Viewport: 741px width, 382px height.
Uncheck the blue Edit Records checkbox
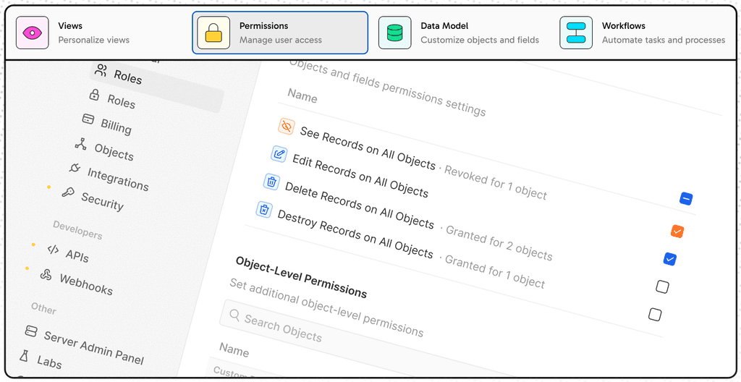[669, 259]
